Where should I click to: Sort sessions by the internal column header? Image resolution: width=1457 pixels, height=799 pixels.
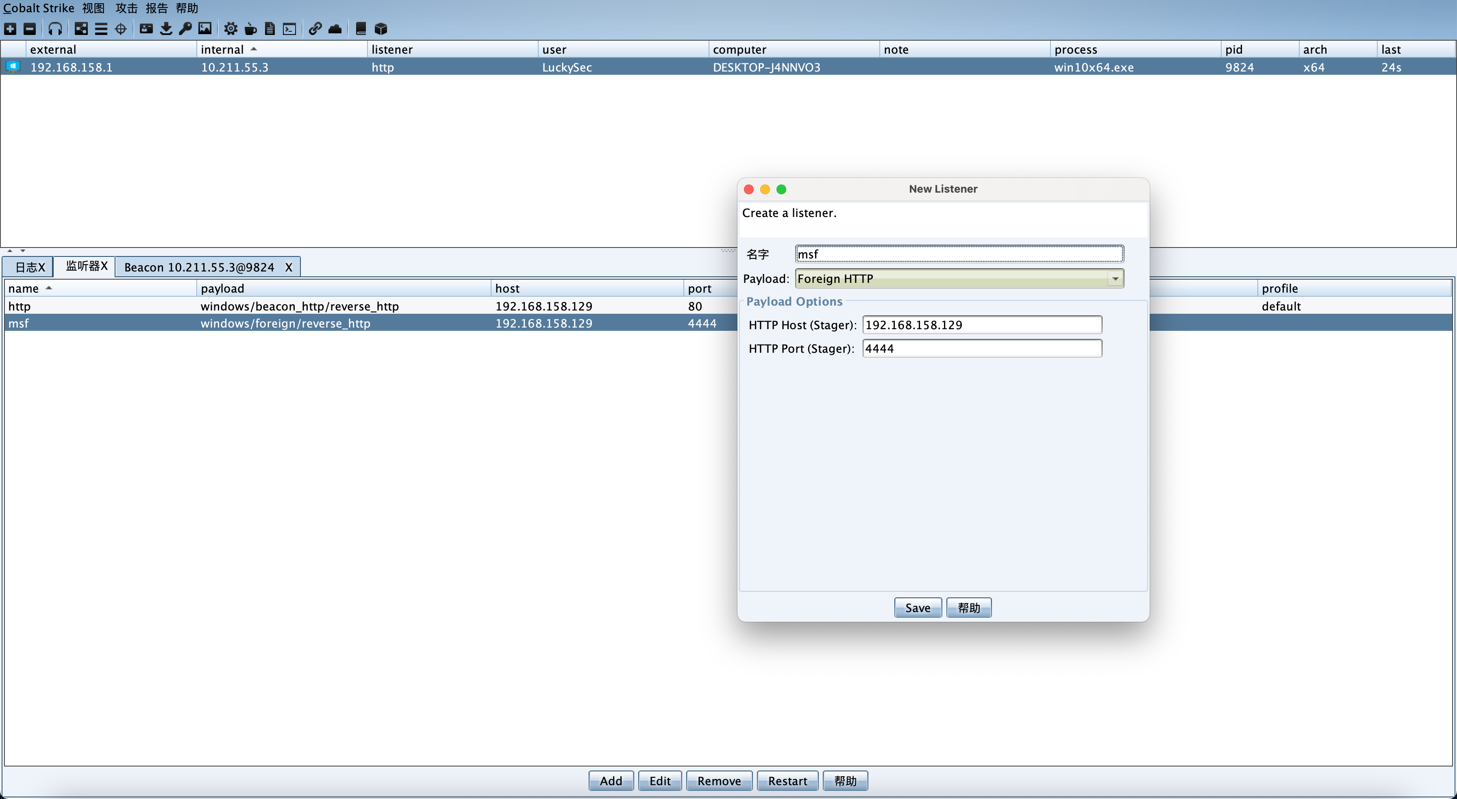point(222,50)
